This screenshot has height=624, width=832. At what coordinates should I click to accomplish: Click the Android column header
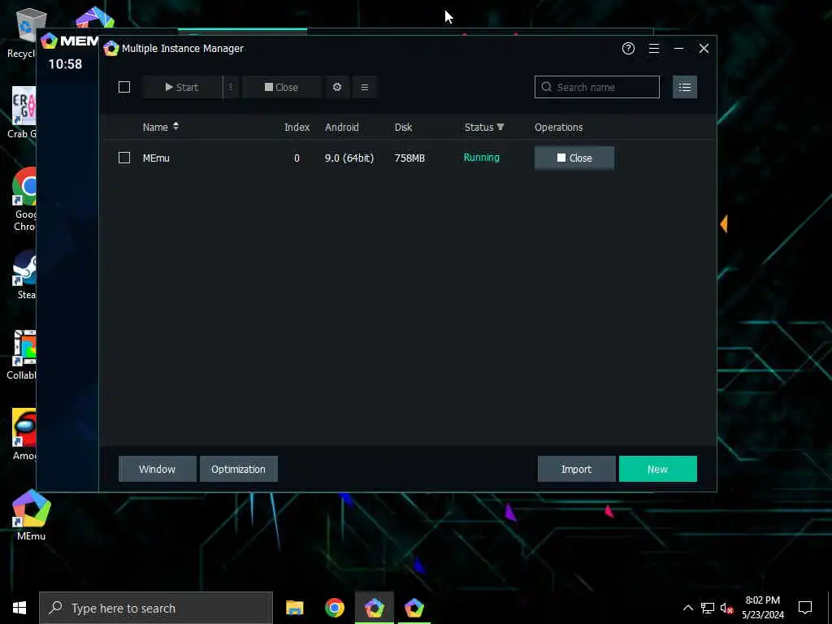342,128
